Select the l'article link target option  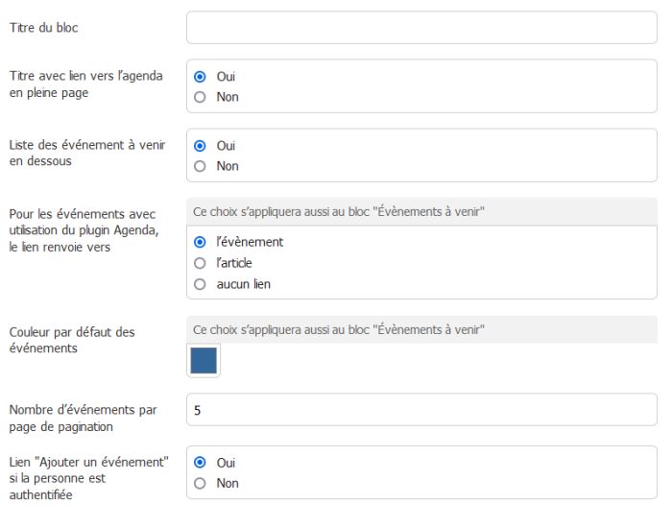(x=200, y=263)
